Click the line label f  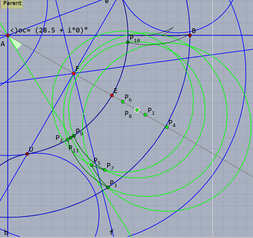tap(111, 232)
